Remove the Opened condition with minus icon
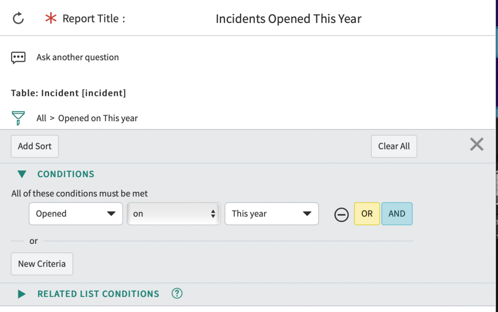This screenshot has height=312, width=498. point(341,214)
